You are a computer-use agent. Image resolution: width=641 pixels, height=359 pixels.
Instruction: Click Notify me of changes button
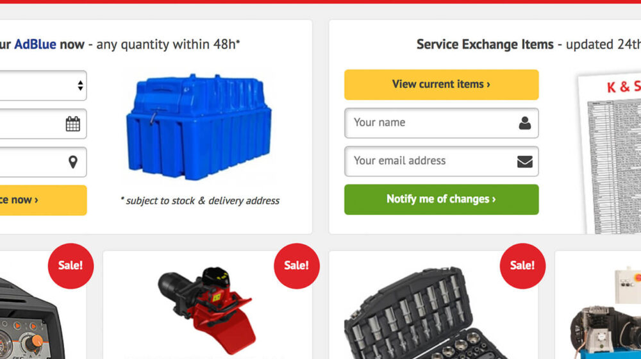pos(442,199)
